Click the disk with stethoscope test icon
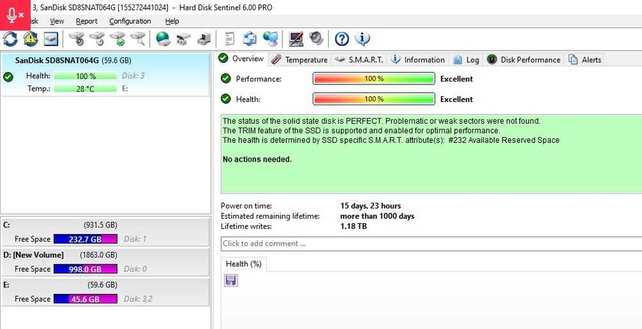This screenshot has height=329, width=642. (76, 39)
